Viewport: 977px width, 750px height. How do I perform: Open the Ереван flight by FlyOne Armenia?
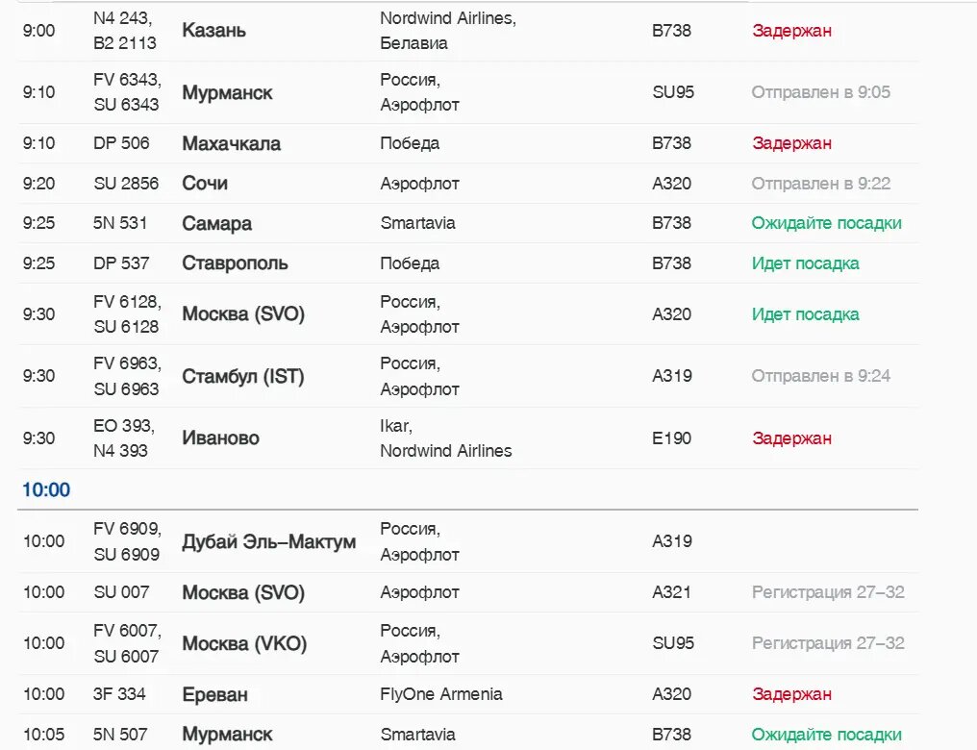[214, 694]
